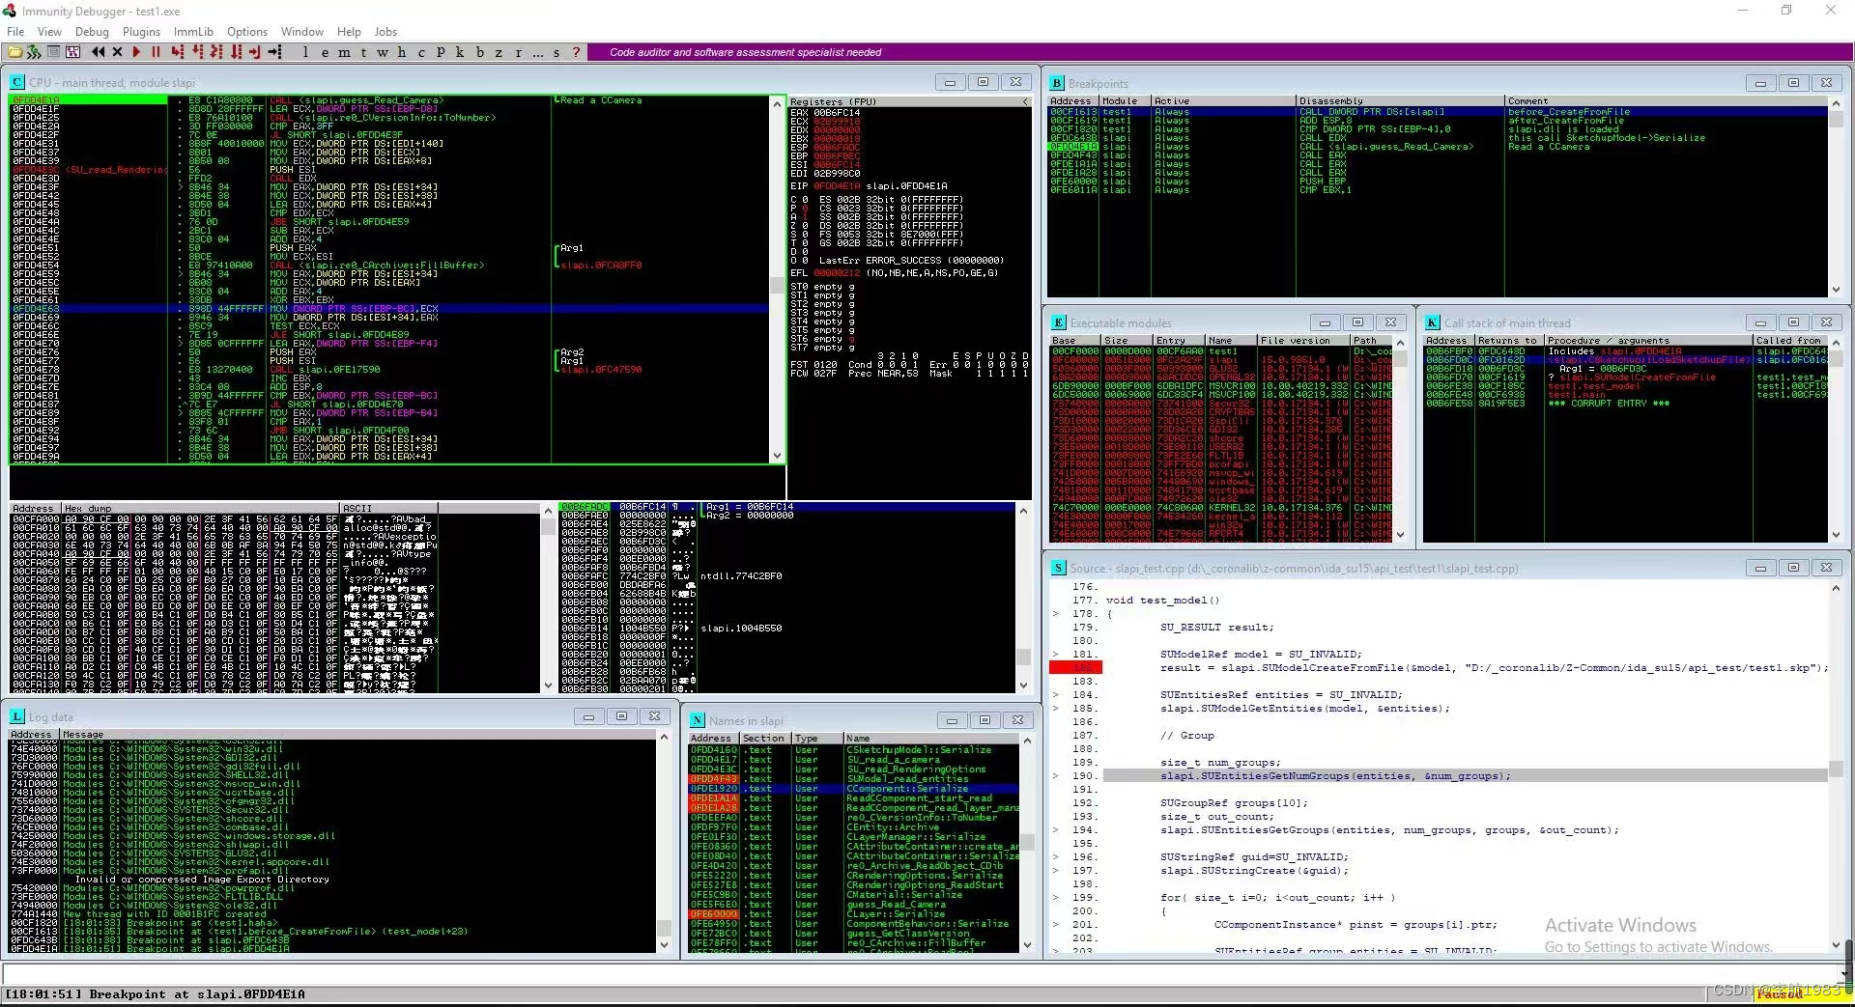Screen dimensions: 1855x1007
Task: Click the red question mark help icon
Action: pyautogui.click(x=577, y=52)
